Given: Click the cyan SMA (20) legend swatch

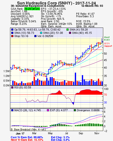Looking at the screenshot, I should click(41, 33).
